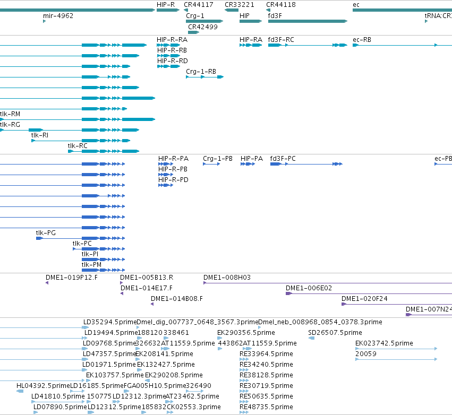Select the Crg-1-PB protein feature
The image size is (452, 415).
(211, 164)
